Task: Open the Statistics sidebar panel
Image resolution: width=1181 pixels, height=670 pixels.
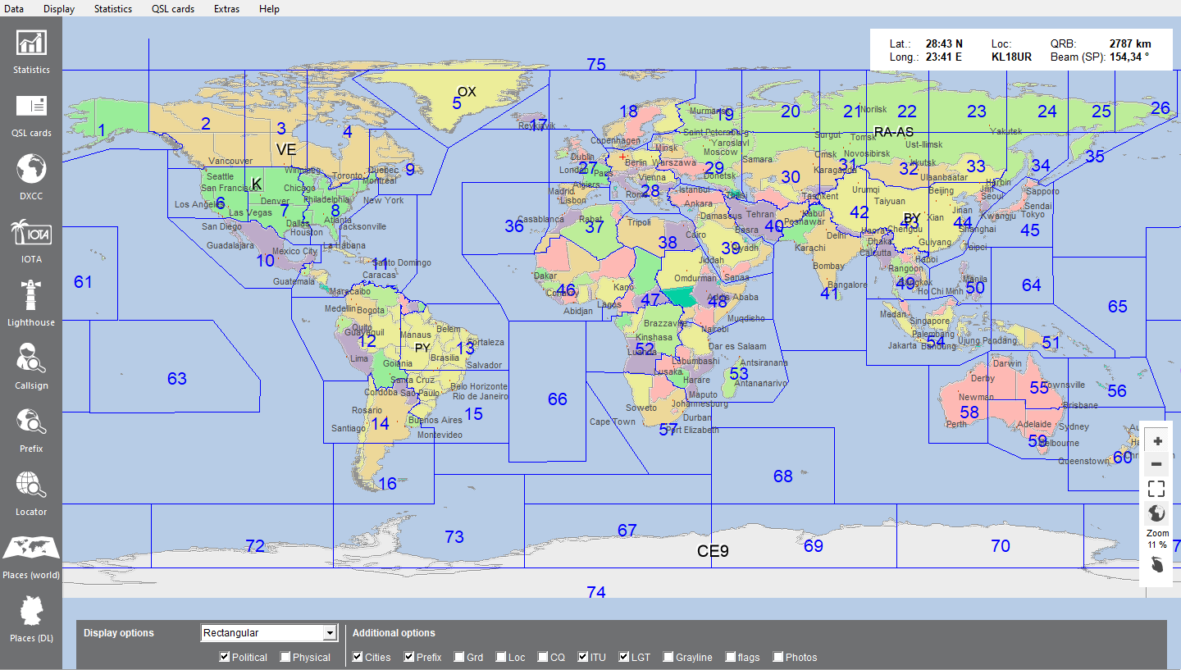Action: click(x=31, y=51)
